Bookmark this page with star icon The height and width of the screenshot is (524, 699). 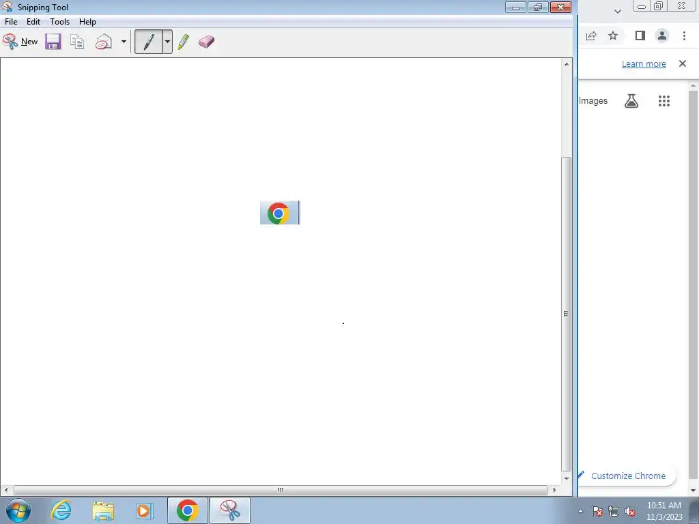[x=613, y=35]
